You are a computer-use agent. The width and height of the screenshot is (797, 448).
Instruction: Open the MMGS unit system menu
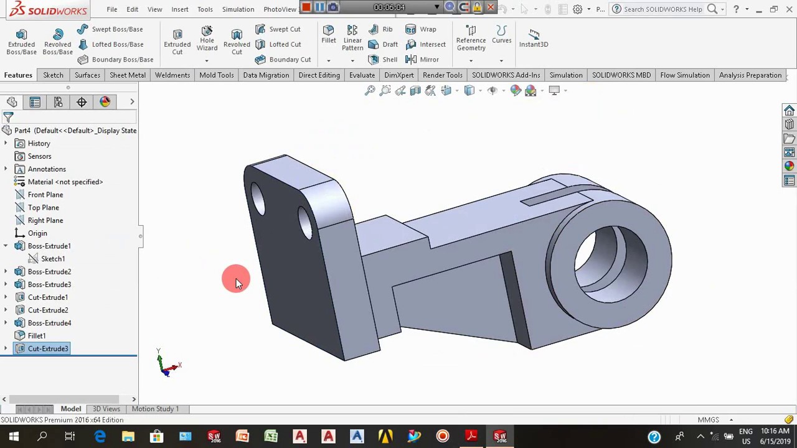pos(715,420)
